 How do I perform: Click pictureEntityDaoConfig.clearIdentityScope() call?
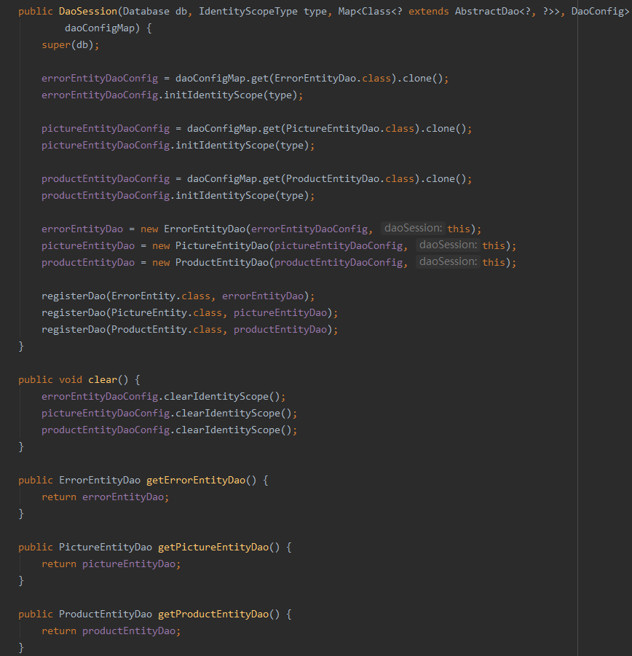(x=169, y=413)
